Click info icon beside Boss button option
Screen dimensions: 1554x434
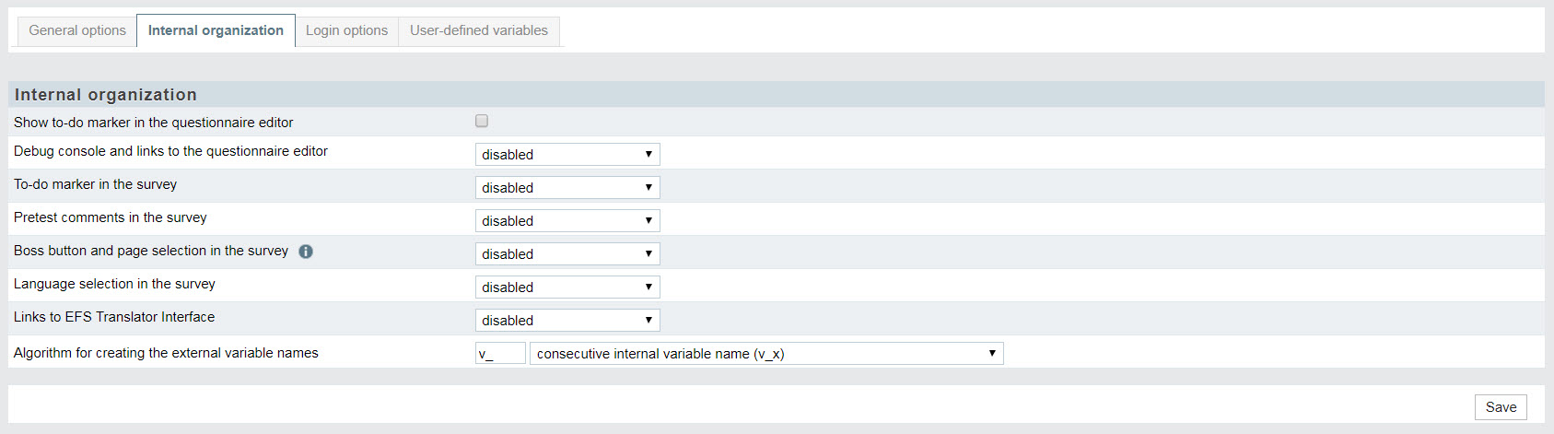(x=306, y=252)
